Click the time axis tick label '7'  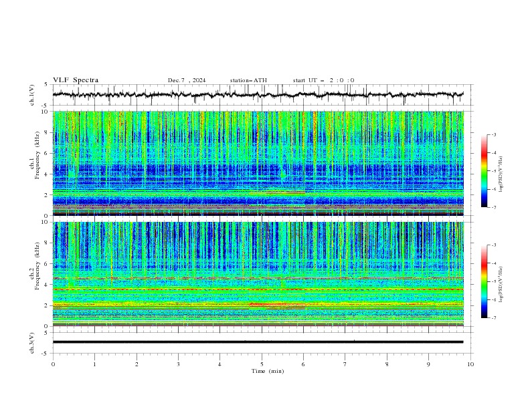[x=345, y=364]
